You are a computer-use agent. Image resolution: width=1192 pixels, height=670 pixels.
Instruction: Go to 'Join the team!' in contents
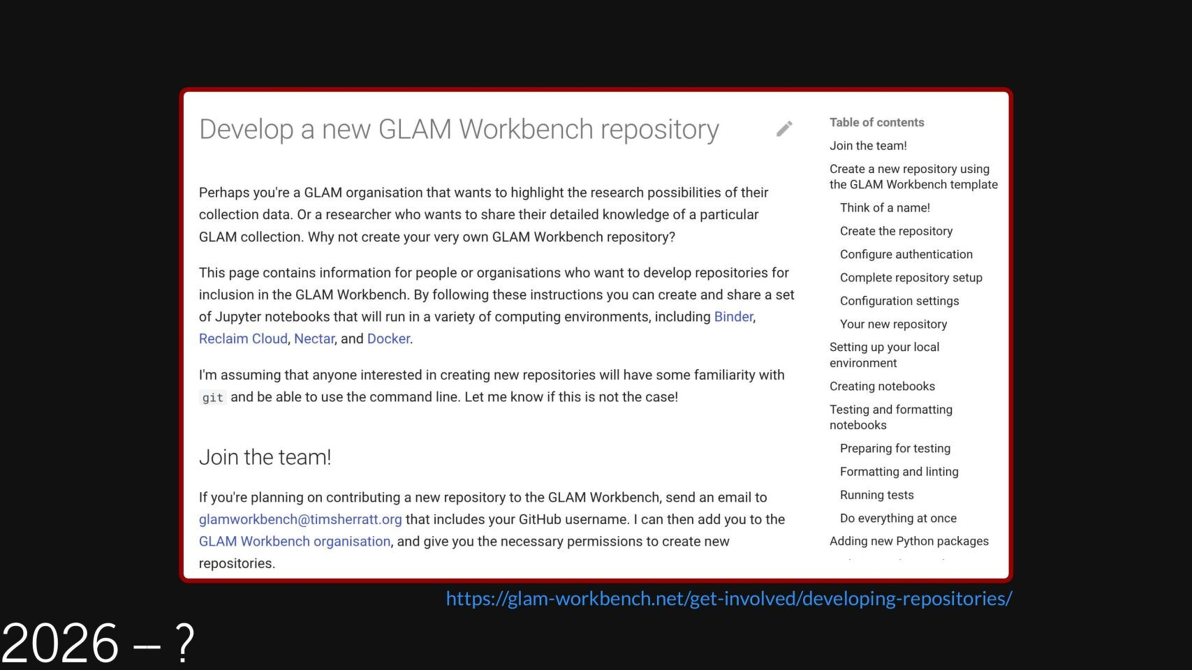tap(868, 146)
